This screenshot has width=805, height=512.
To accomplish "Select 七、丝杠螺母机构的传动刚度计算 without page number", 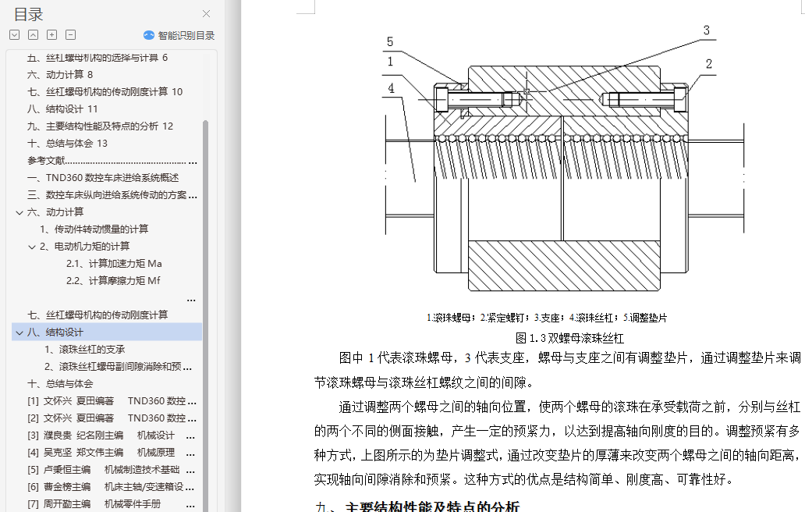I will (x=98, y=315).
